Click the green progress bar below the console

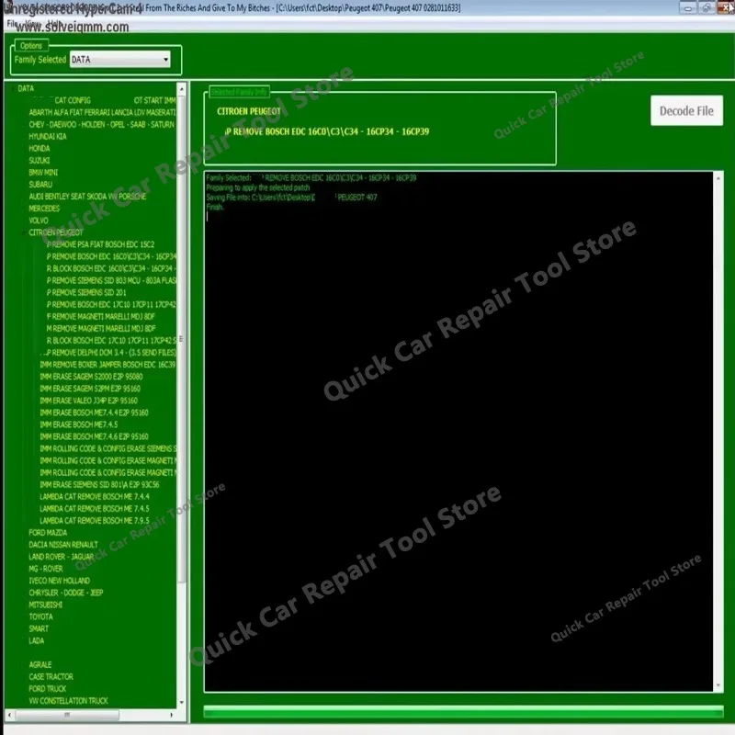coord(464,713)
